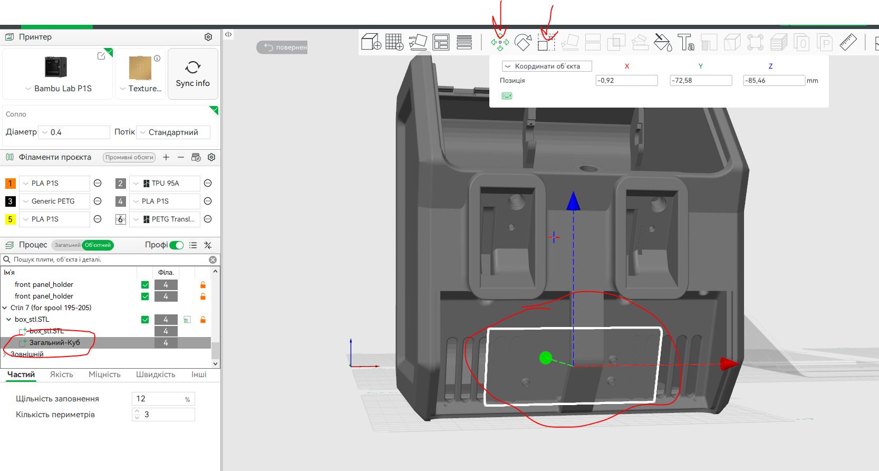Viewport: 879px width, 471px height.
Task: Click the green keyboard icon under Позиція
Action: pyautogui.click(x=507, y=96)
